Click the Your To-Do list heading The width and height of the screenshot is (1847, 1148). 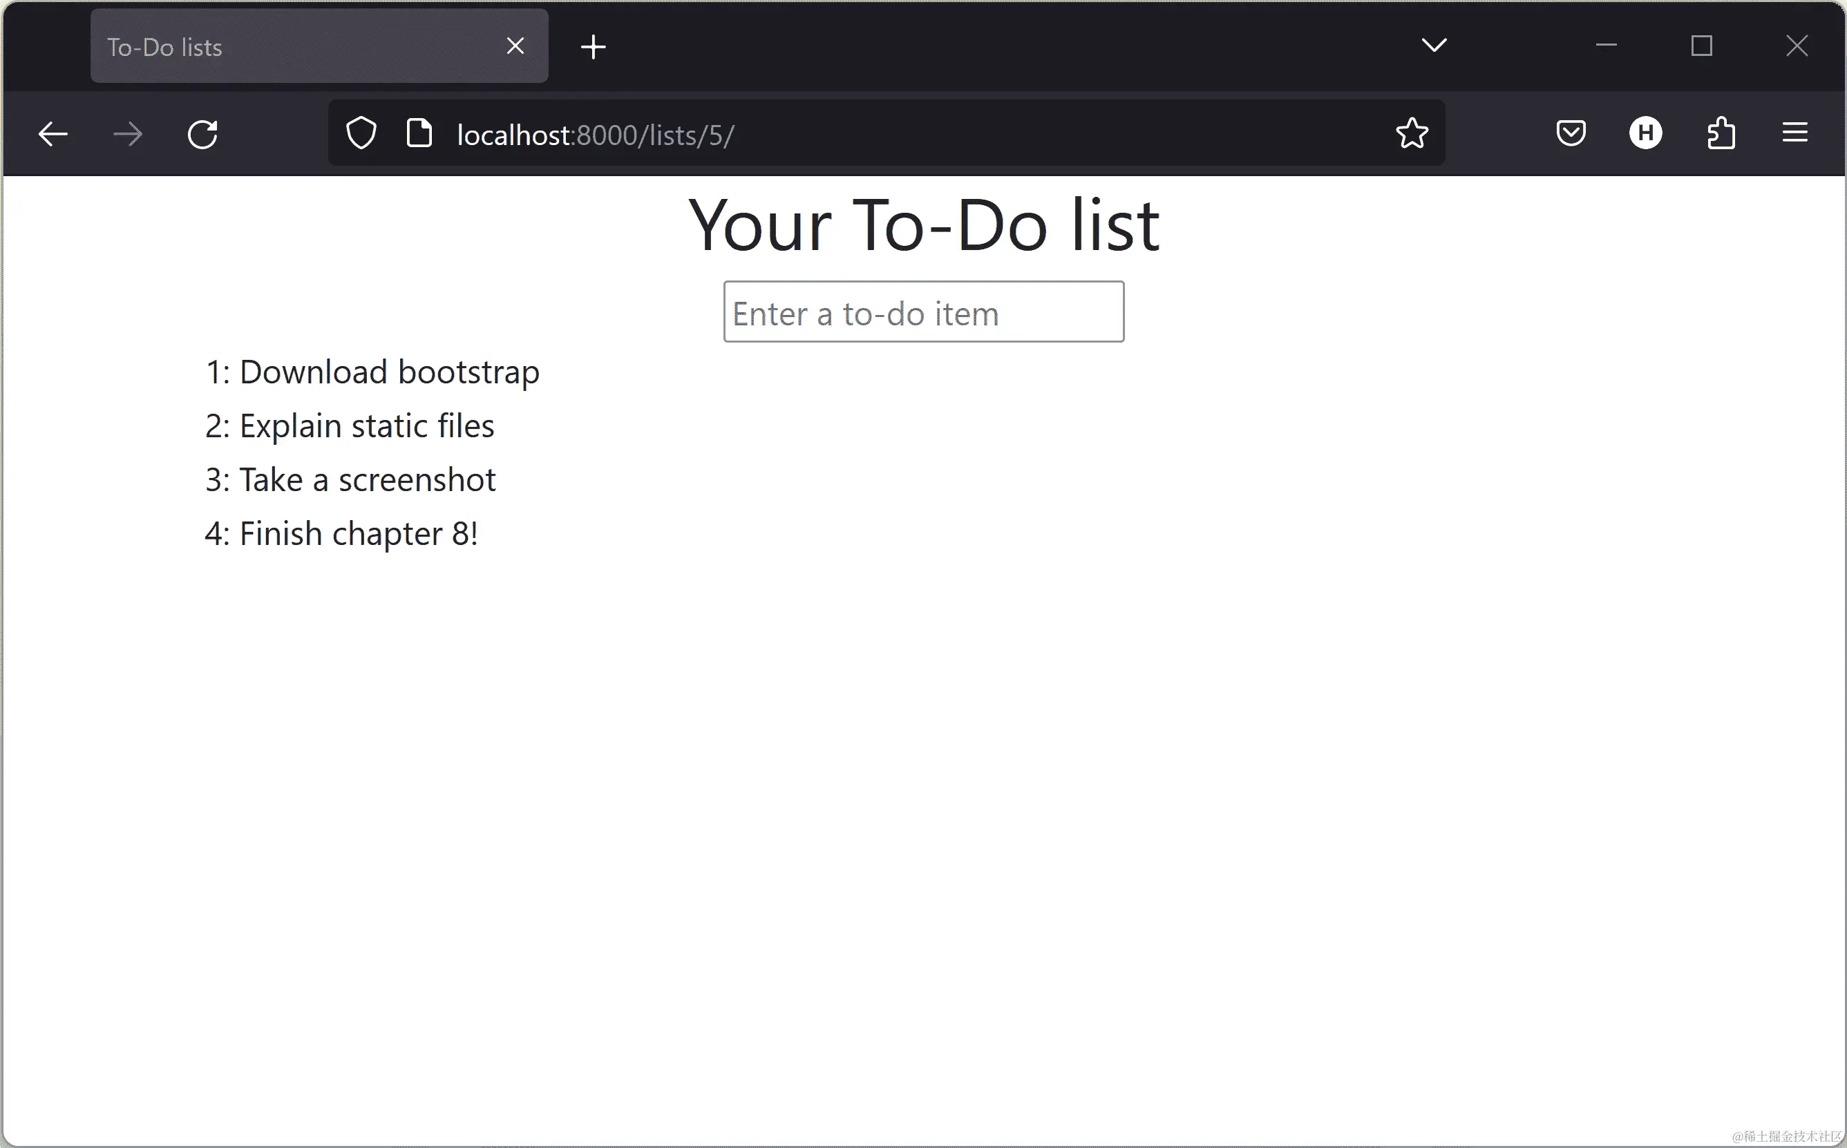(923, 224)
